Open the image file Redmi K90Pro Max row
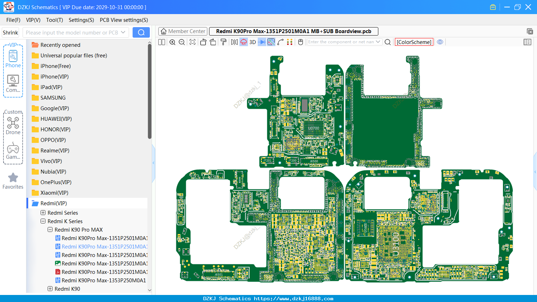The height and width of the screenshot is (302, 537). tap(101, 263)
